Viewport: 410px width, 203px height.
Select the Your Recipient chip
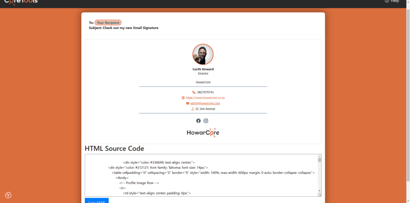pos(108,23)
